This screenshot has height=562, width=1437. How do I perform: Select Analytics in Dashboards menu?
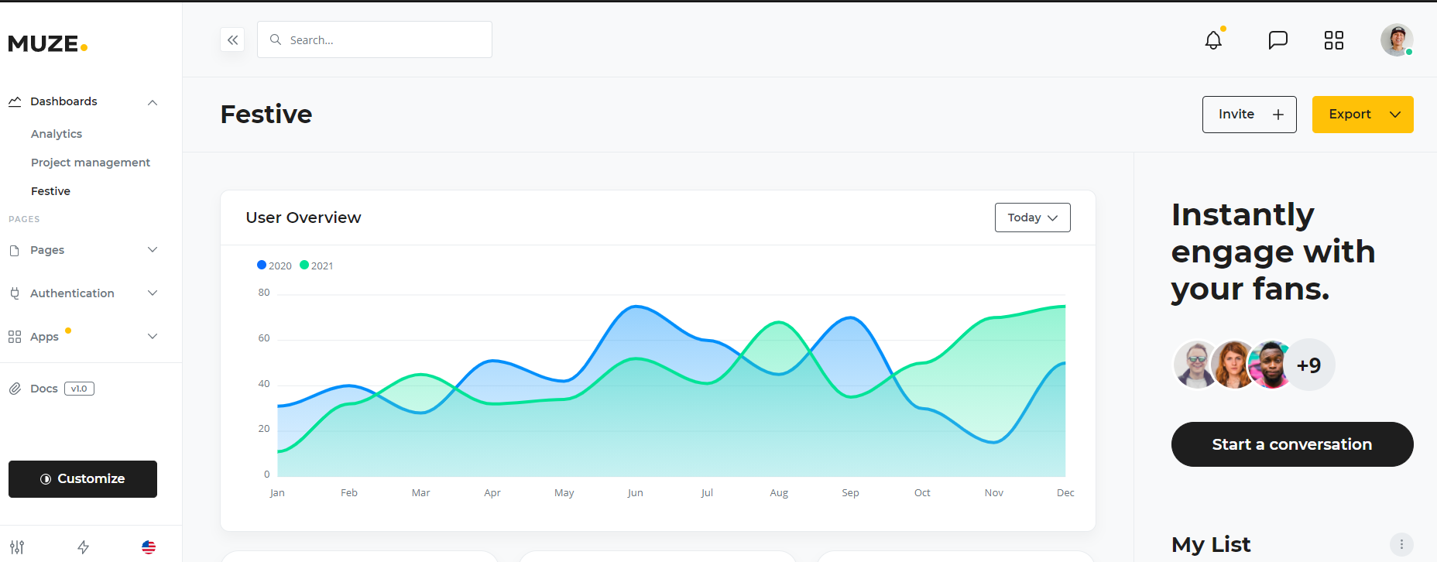point(57,134)
